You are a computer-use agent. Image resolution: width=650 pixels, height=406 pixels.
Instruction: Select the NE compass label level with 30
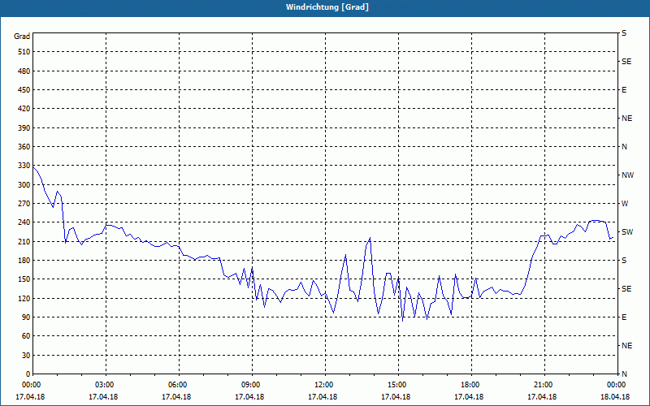[x=626, y=346]
